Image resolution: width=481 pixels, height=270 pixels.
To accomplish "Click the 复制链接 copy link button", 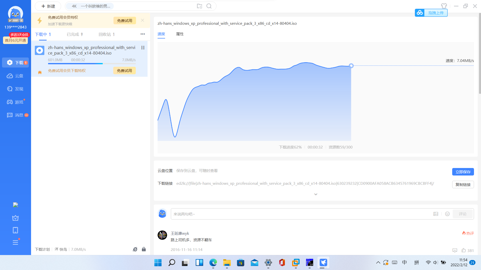I will click(x=463, y=184).
